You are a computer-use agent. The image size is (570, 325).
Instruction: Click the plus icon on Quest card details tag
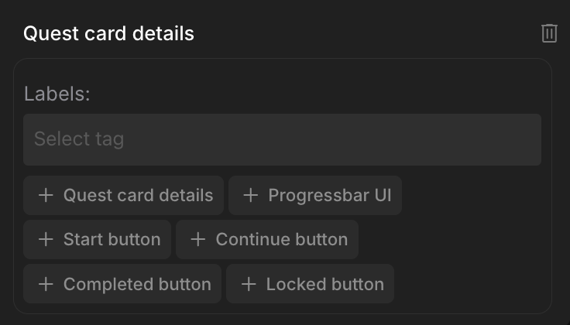point(46,195)
